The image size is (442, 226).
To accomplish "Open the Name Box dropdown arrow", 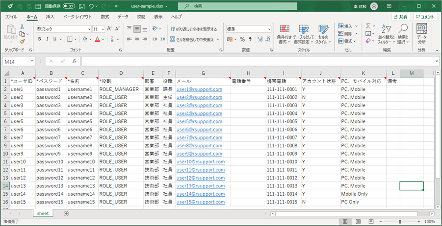I will (32, 61).
